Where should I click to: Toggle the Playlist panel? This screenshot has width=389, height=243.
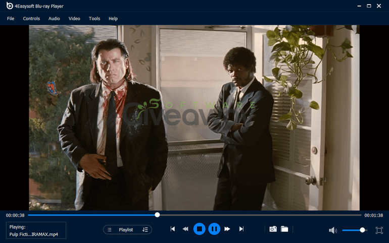click(x=123, y=229)
